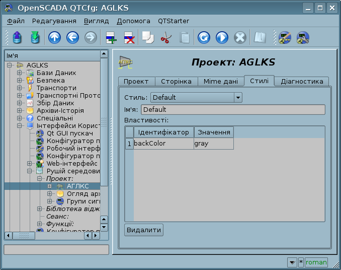
Task: Select the Бази Даних tree item
Action: (56, 73)
